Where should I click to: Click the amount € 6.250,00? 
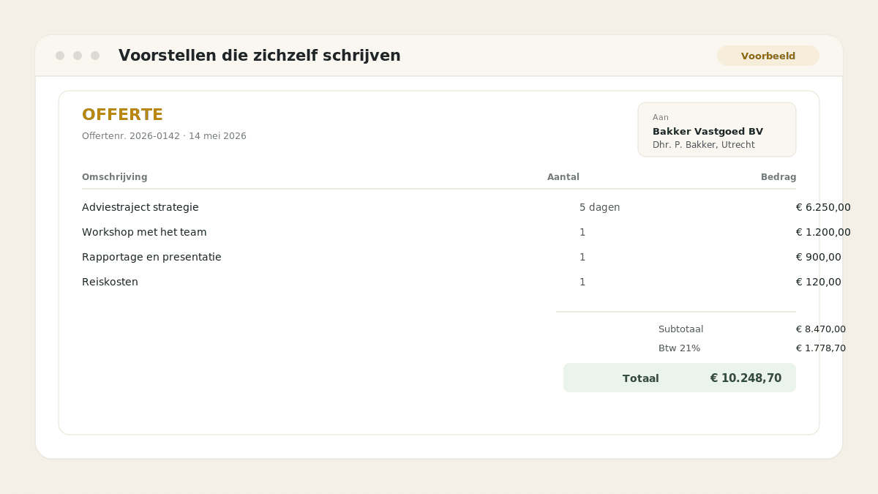(823, 207)
